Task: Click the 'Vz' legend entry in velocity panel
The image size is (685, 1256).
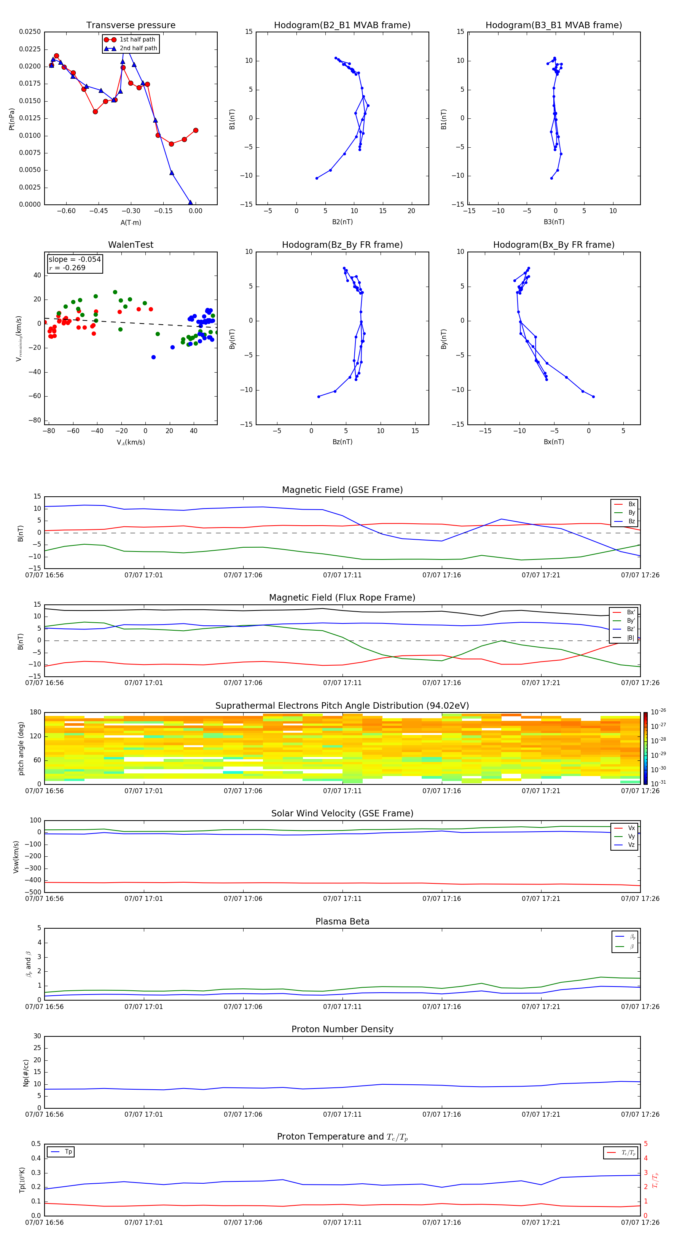Action: pyautogui.click(x=624, y=845)
